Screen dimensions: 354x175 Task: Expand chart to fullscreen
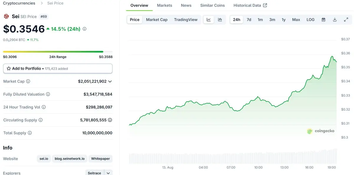coord(346,20)
